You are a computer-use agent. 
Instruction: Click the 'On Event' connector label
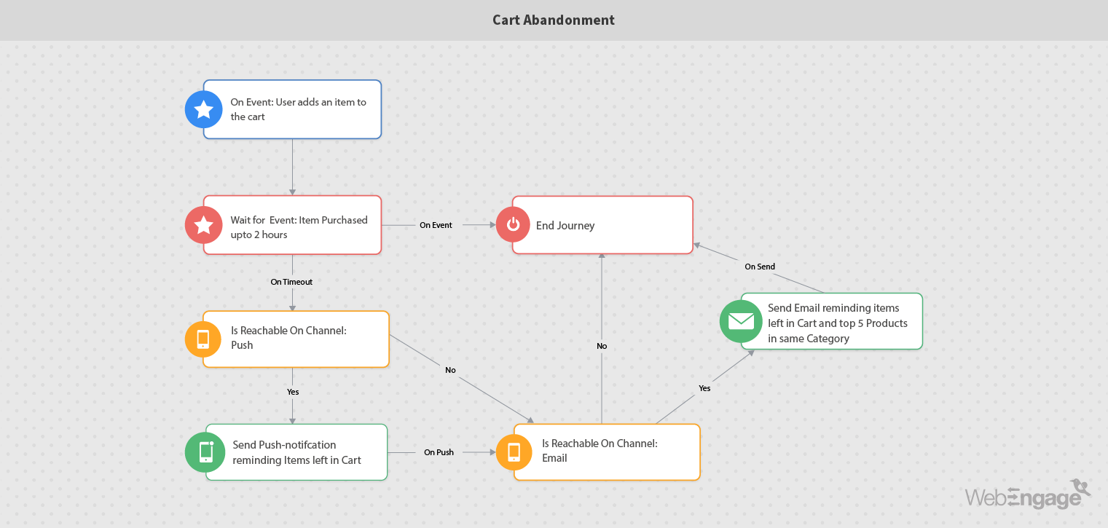coord(436,225)
